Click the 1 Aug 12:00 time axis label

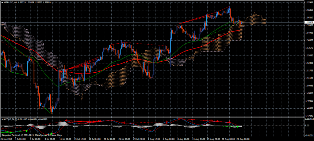point(154,139)
